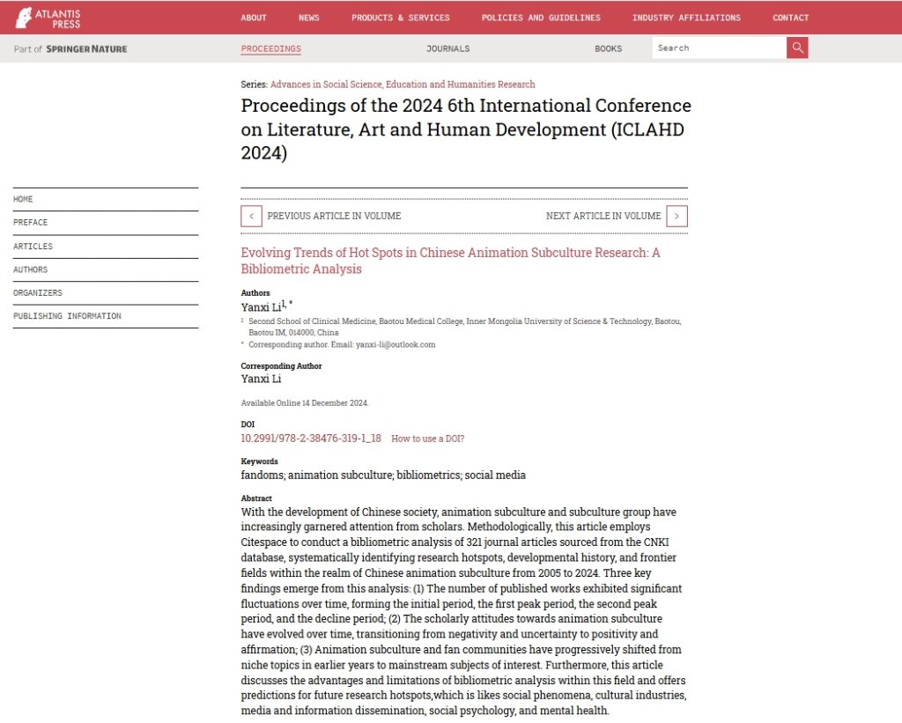Select Publishing Information in the sidebar

pos(106,316)
